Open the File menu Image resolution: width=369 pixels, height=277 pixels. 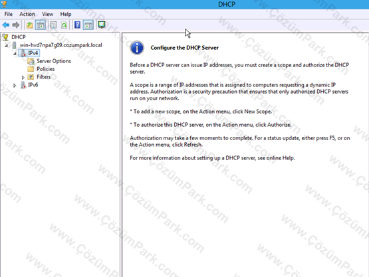point(8,14)
